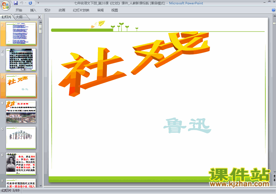Click the thumbnail pane scrollbar handle
Image resolution: width=276 pixels, height=194 pixels.
point(41,29)
